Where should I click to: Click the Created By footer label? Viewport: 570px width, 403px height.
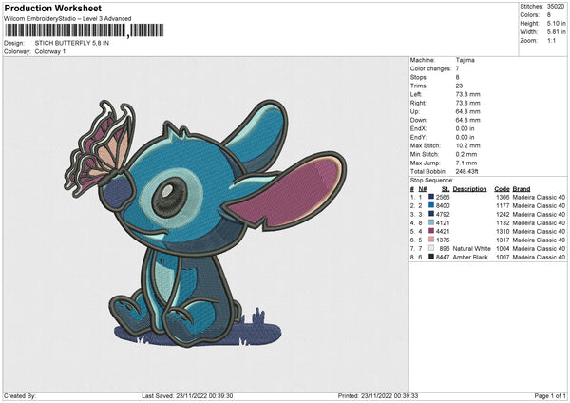[x=20, y=396]
